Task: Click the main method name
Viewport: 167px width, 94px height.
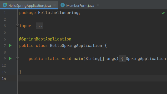Action: click(78, 59)
